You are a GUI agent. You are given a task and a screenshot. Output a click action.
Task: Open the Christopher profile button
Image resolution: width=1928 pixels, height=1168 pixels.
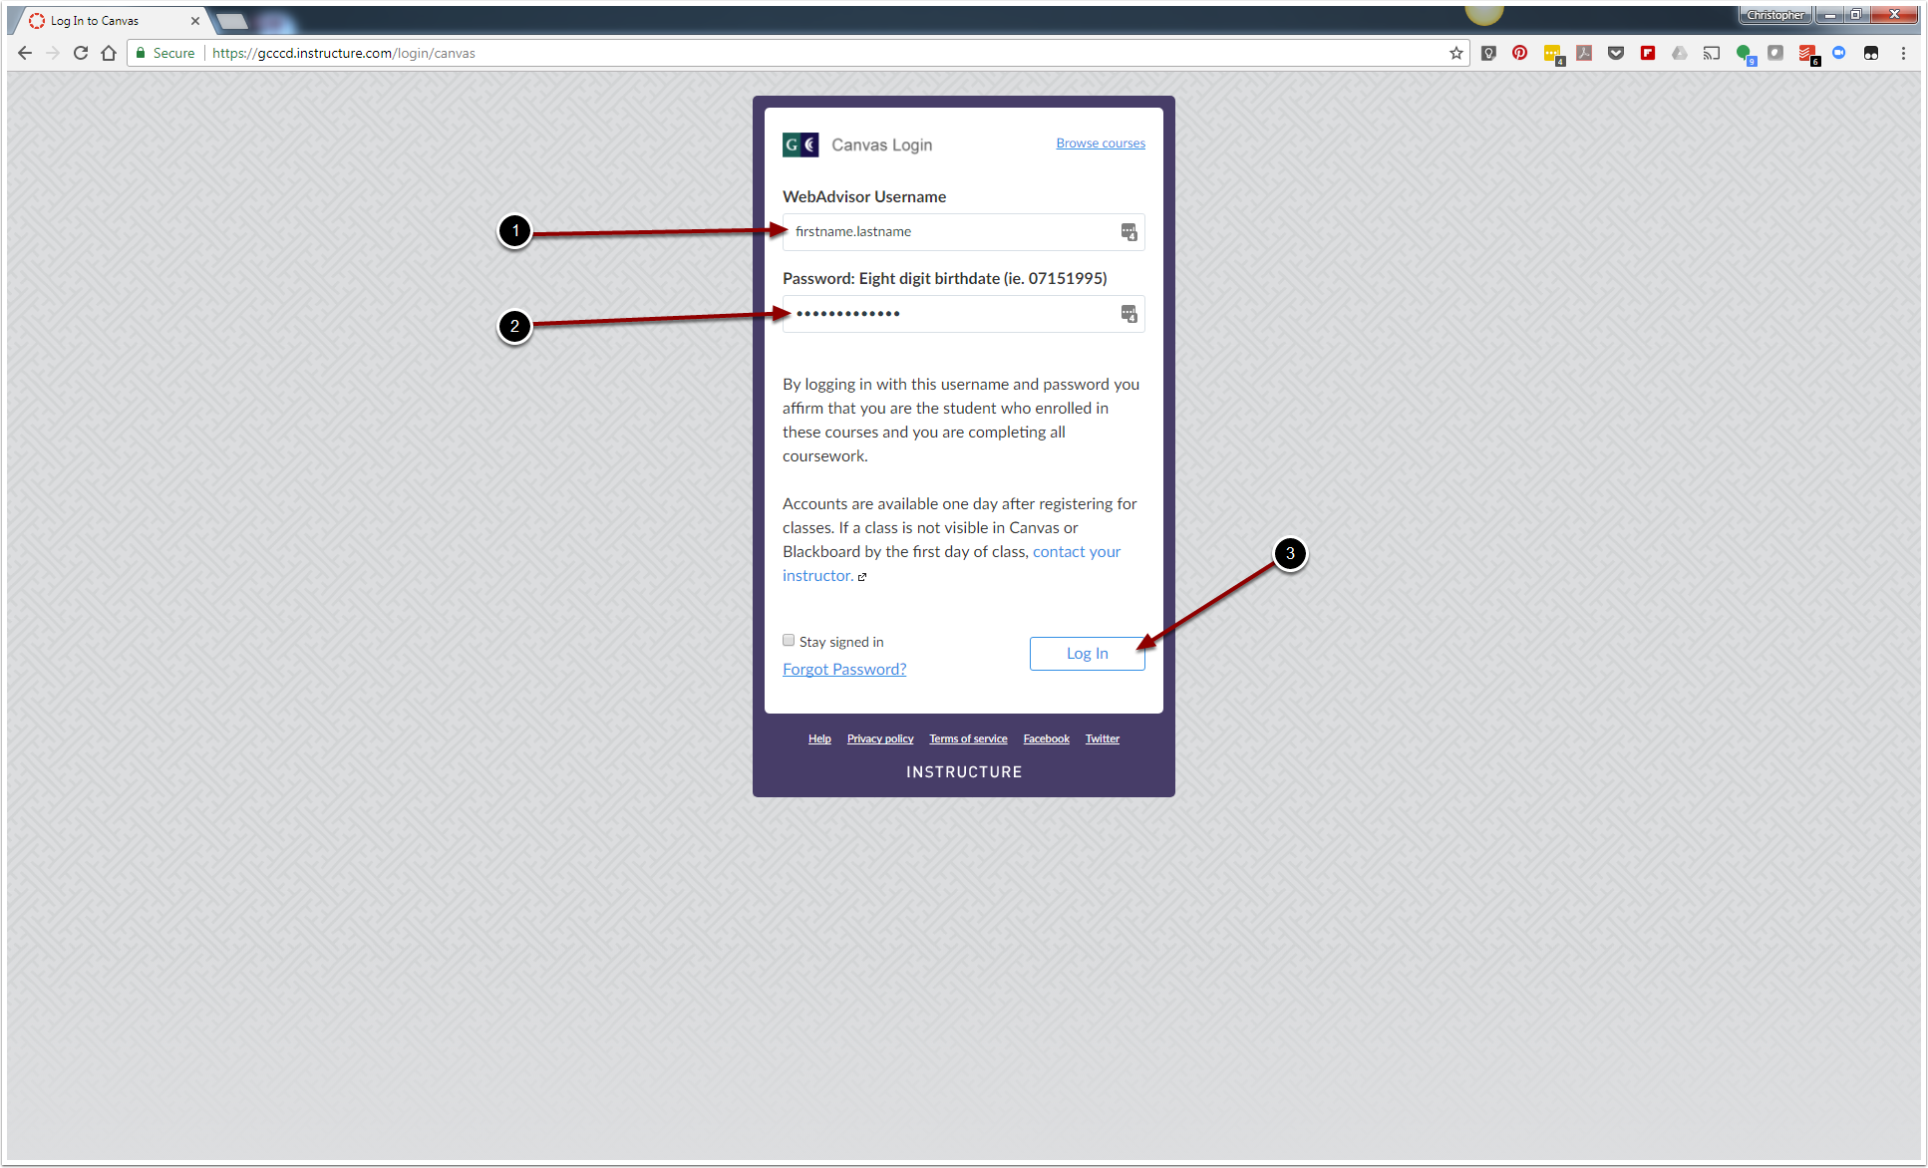tap(1774, 15)
